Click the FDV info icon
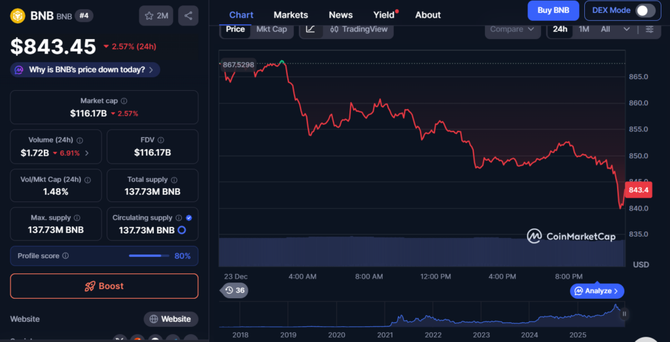This screenshot has width=670, height=342. tap(161, 140)
